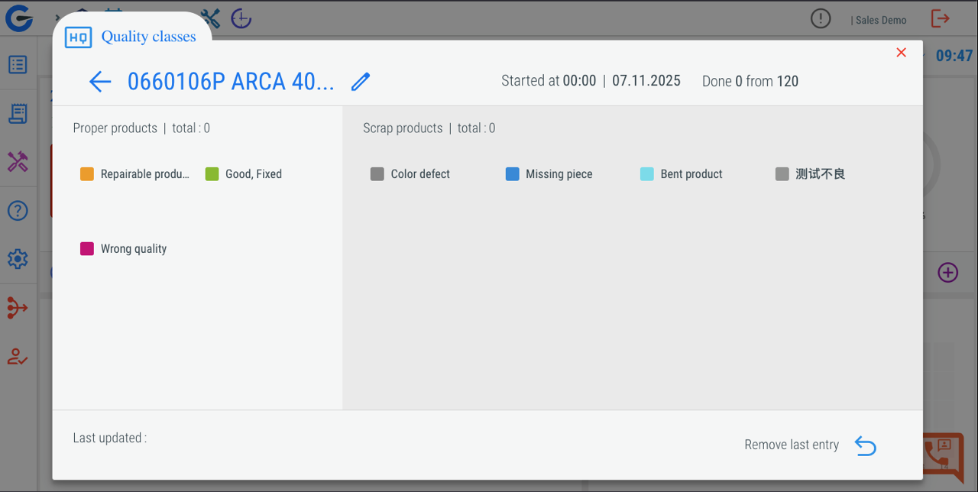Select the Wrong quality class
Screen dimensions: 978x492
point(125,249)
